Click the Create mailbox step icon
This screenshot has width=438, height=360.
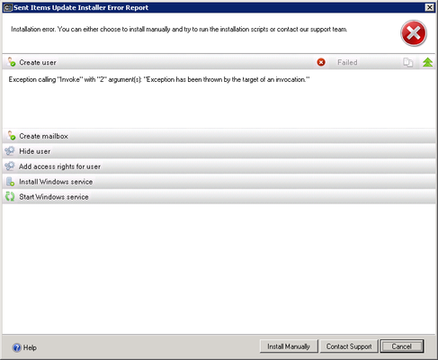[12, 136]
